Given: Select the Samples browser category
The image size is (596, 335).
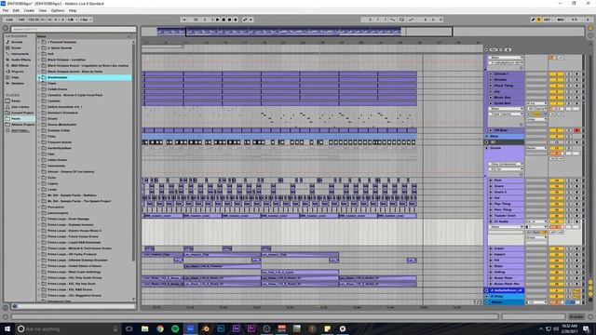Looking at the screenshot, I should (17, 83).
